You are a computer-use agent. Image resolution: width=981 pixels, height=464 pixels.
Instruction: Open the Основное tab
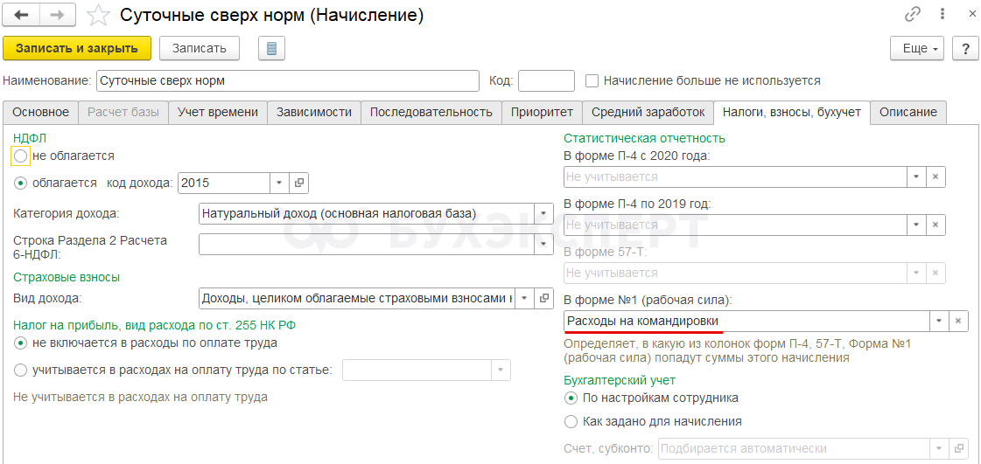point(40,112)
